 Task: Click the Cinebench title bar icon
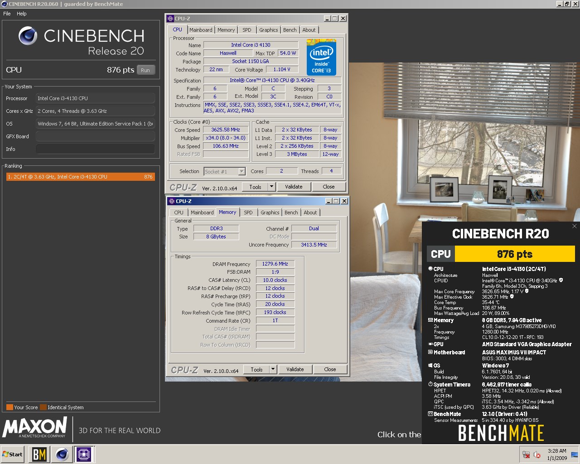point(5,4)
